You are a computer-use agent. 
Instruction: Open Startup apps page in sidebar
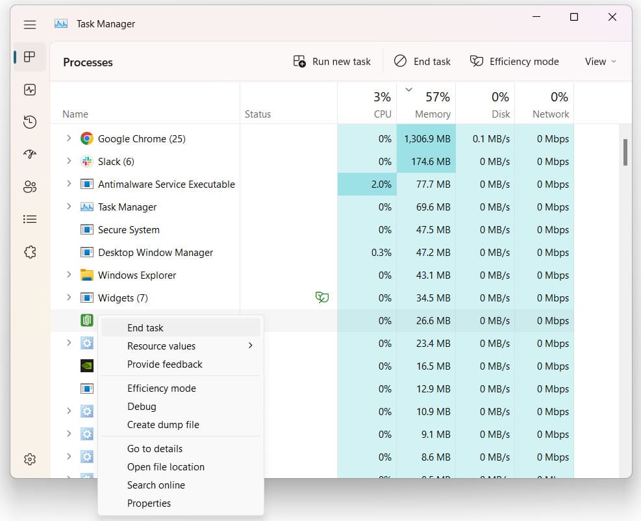pos(29,154)
